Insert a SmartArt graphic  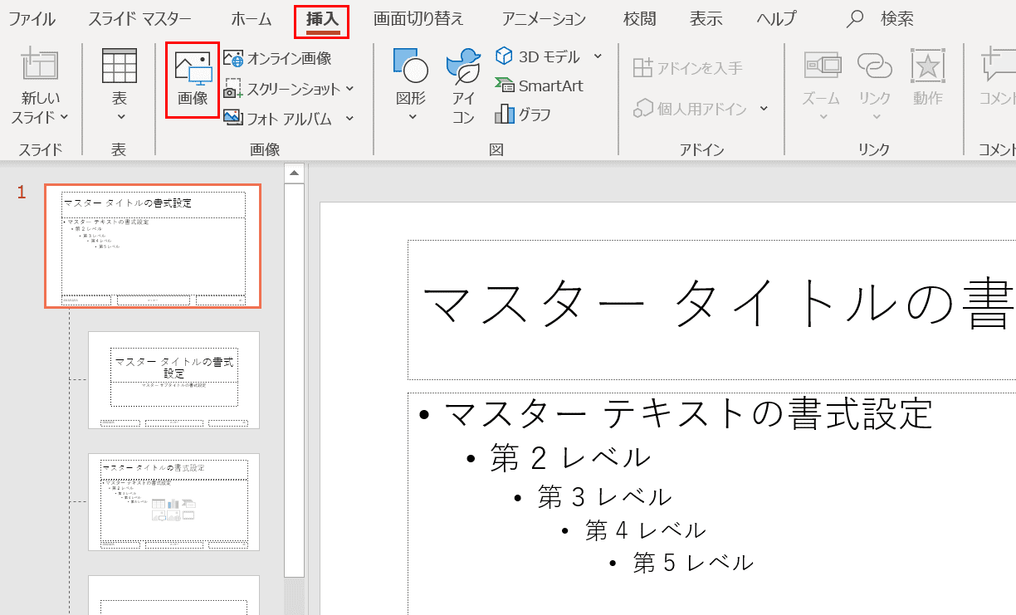(539, 85)
